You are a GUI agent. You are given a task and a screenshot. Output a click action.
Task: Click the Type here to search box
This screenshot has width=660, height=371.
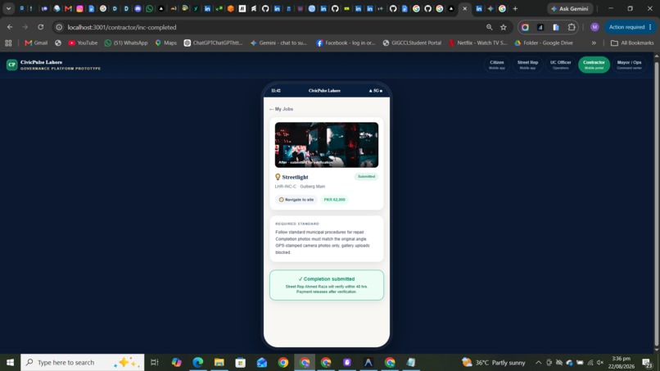point(83,362)
